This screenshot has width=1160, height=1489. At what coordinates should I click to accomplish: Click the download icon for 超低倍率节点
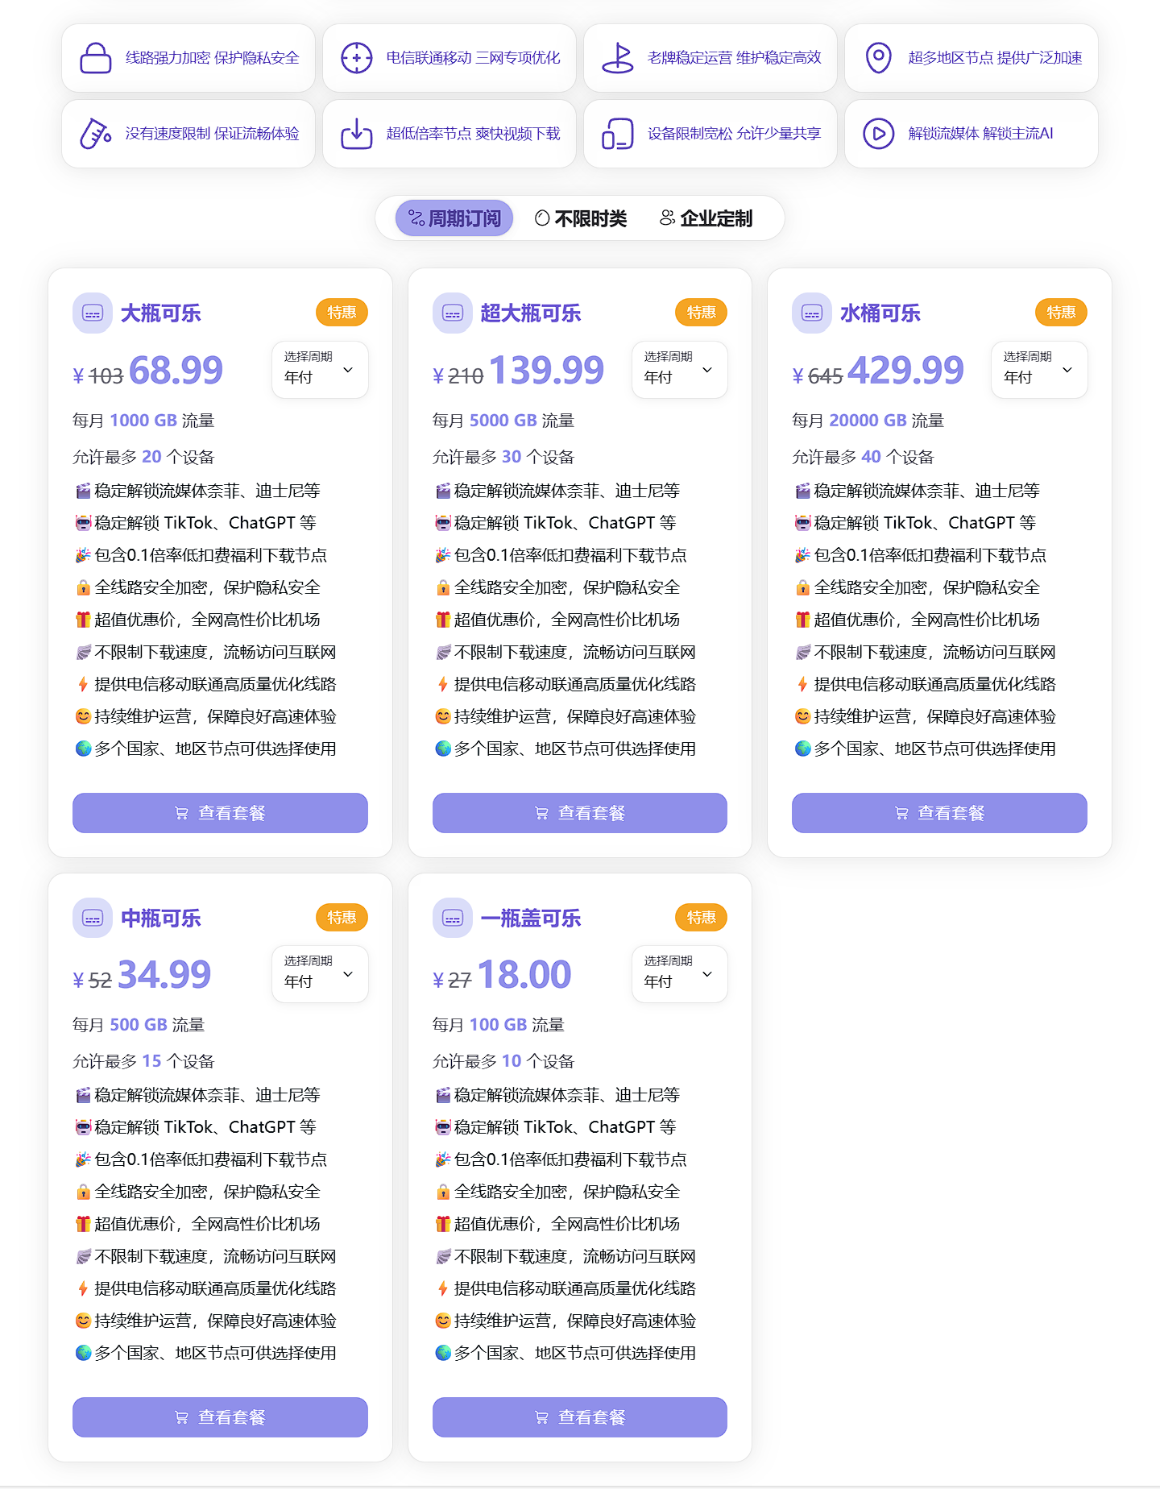pos(356,134)
